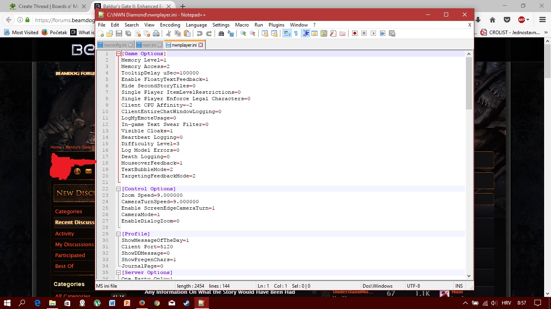
Task: Toggle Show All Characters pilcrow icon
Action: [x=296, y=33]
